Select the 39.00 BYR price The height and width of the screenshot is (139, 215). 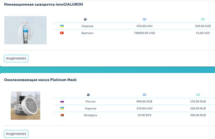pyautogui.click(x=144, y=115)
